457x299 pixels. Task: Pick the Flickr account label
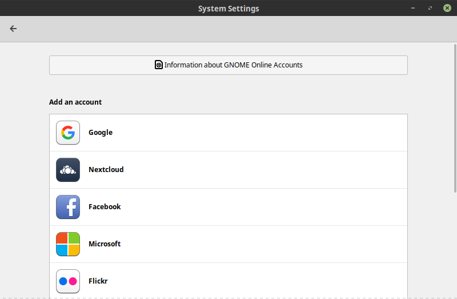point(98,281)
